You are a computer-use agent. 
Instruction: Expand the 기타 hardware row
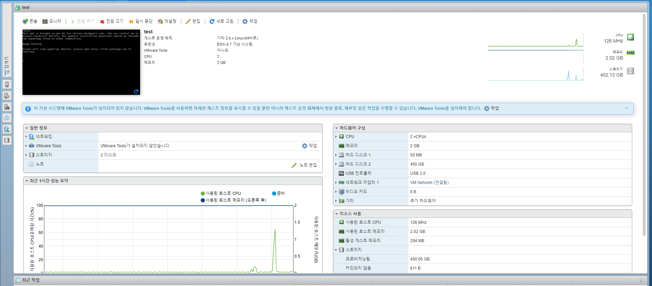(x=336, y=201)
